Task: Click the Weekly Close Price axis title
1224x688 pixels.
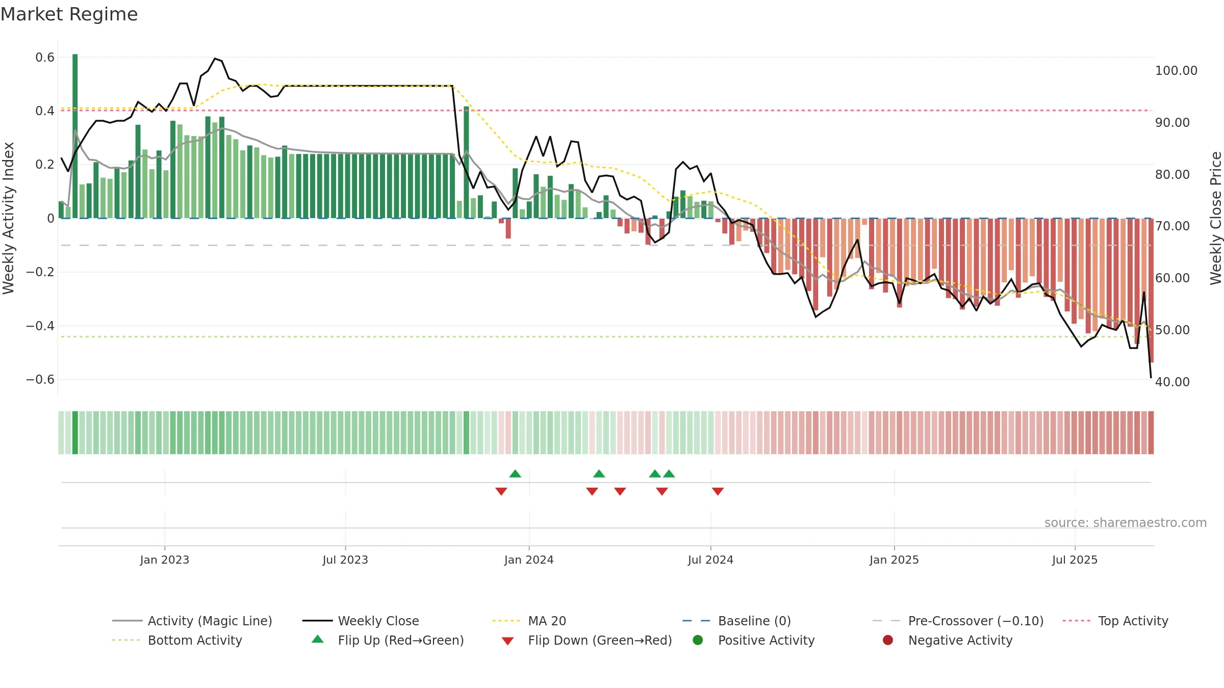Action: [1216, 218]
